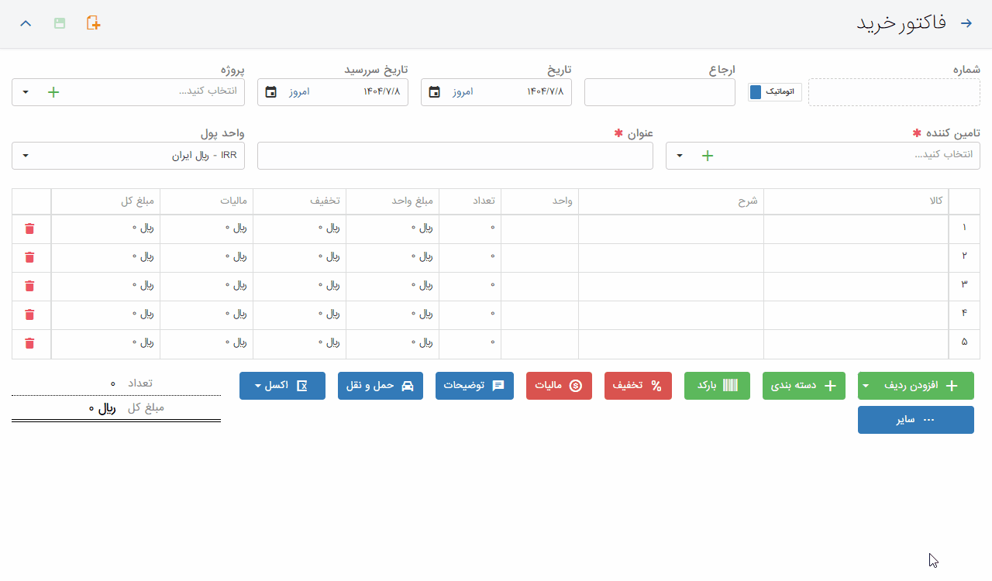Viewport: 992px width, 581px height.
Task: Click green plus to add پروژه
Action: [53, 92]
